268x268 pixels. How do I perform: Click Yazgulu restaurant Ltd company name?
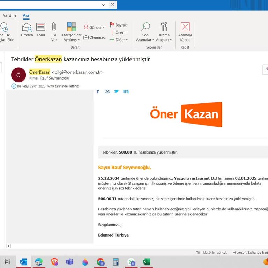pos(195,178)
